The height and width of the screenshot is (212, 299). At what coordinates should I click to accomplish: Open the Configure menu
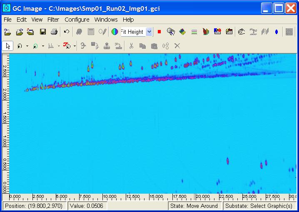77,20
